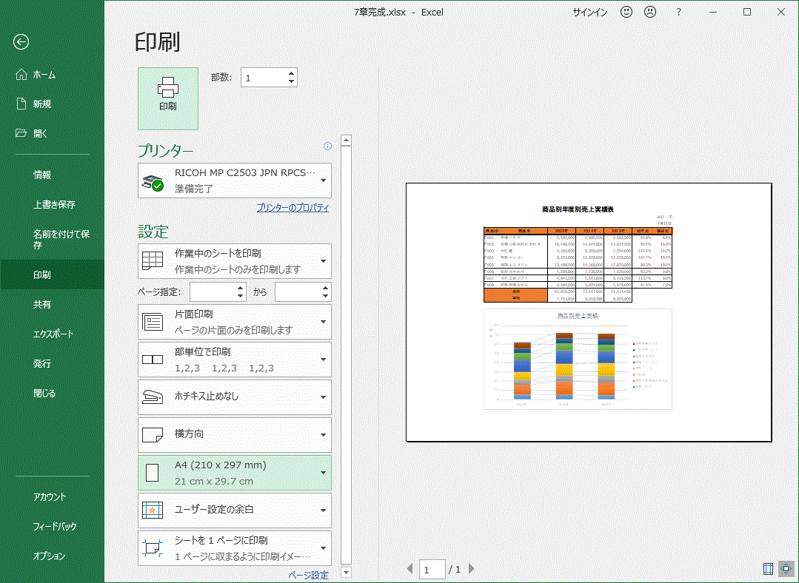
Task: Select 発行 in the backstage menu
Action: pyautogui.click(x=52, y=363)
